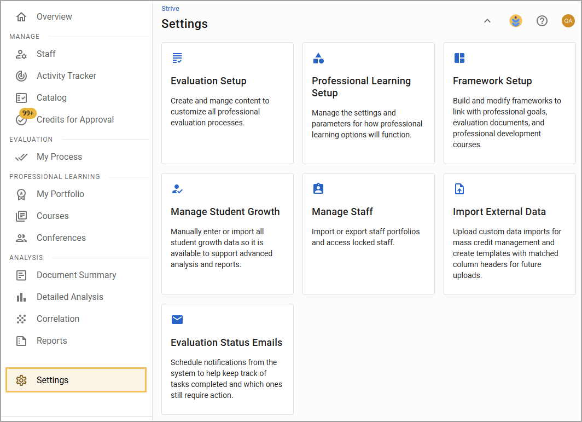This screenshot has height=422, width=582.
Task: Select the highlighted Settings sidebar item
Action: [x=76, y=380]
